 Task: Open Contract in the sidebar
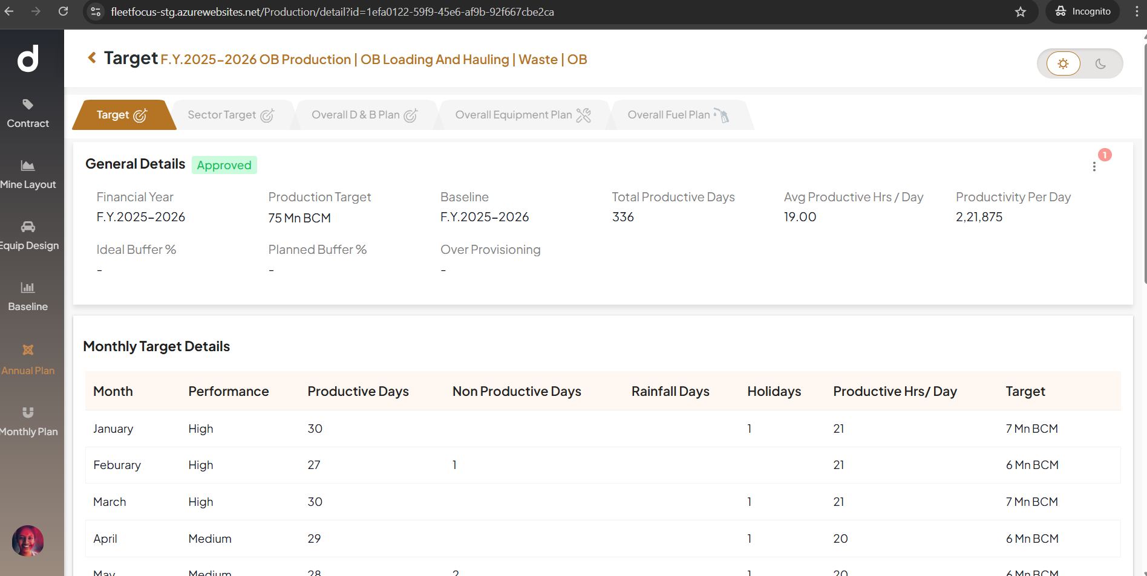pyautogui.click(x=28, y=114)
